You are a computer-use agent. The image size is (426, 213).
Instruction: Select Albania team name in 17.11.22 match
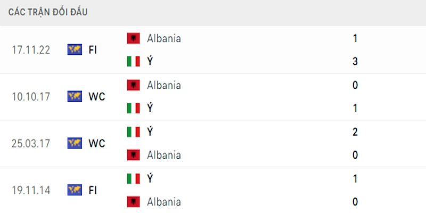163,38
